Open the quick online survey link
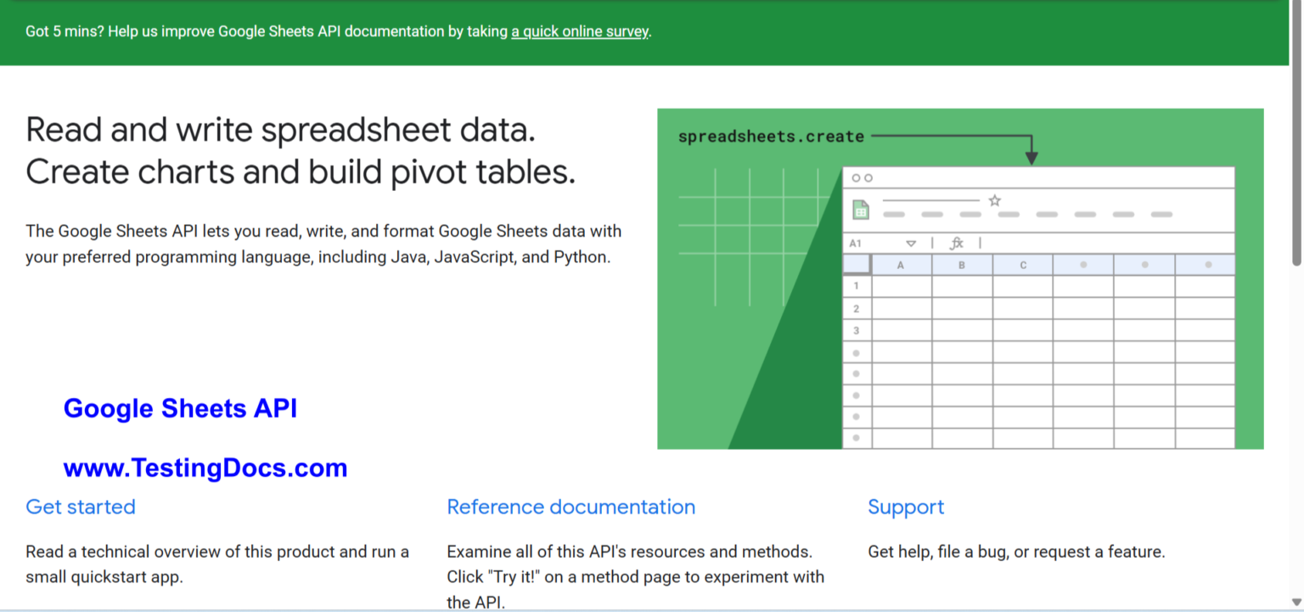Viewport: 1304px width, 612px height. click(x=580, y=31)
